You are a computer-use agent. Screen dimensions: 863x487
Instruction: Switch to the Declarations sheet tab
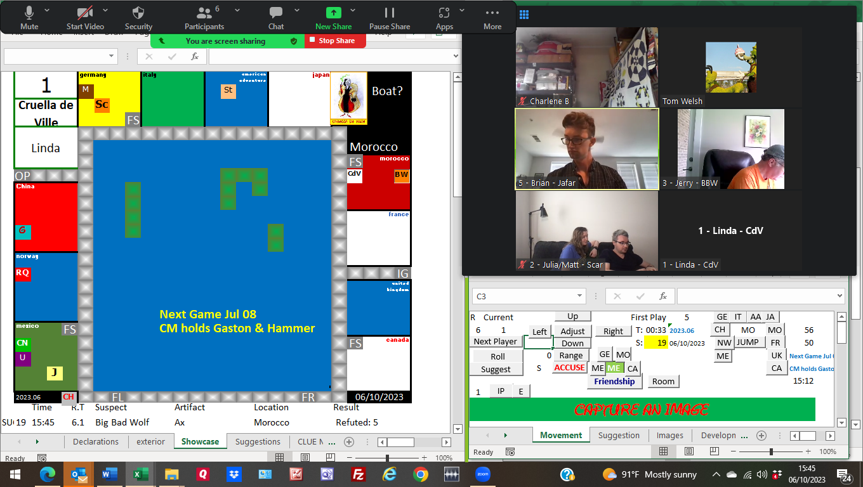tap(96, 441)
